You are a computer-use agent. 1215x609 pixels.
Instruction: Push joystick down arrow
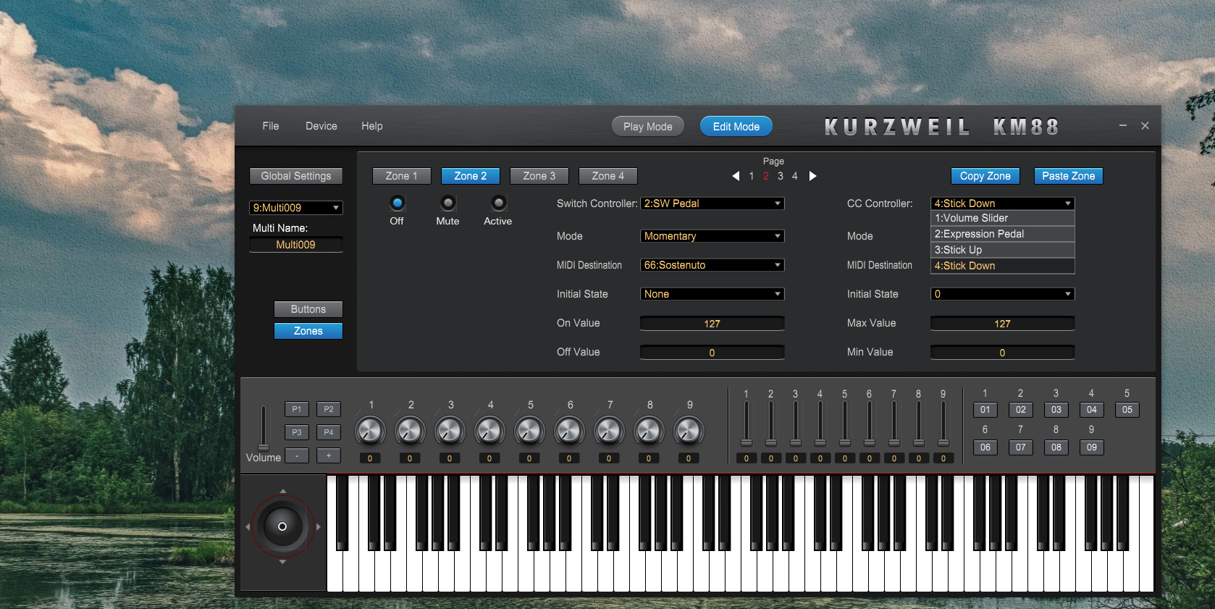pos(282,562)
